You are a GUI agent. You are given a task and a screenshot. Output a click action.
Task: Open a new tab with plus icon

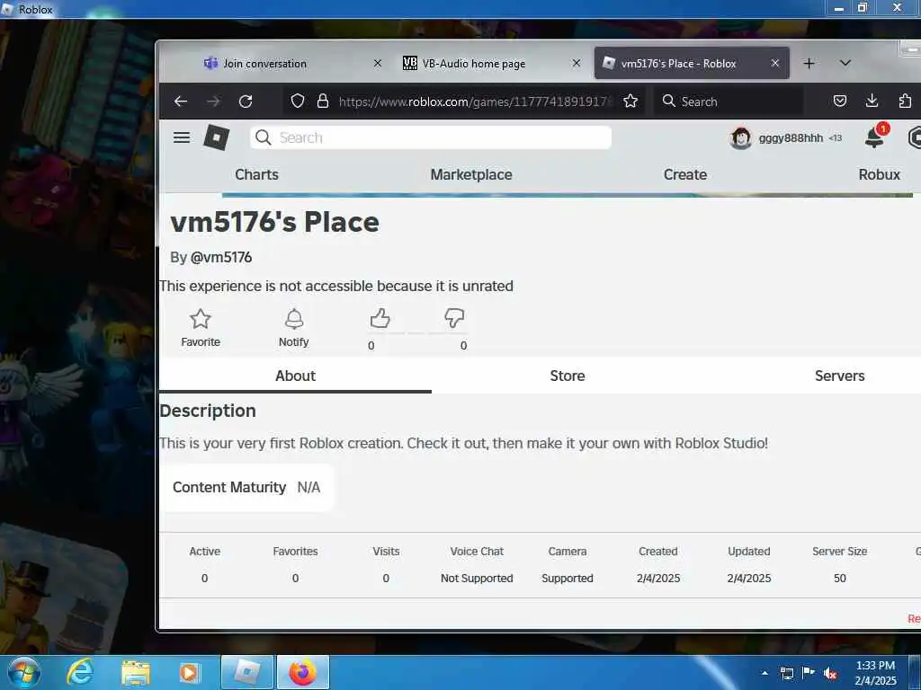(809, 64)
